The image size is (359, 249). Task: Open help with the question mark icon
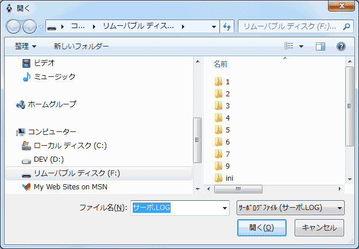pos(341,46)
